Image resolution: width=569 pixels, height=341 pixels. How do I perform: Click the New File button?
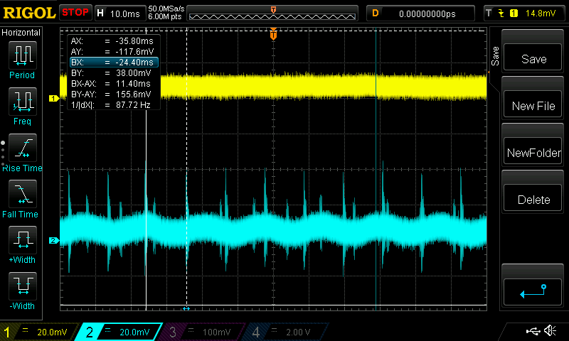533,104
